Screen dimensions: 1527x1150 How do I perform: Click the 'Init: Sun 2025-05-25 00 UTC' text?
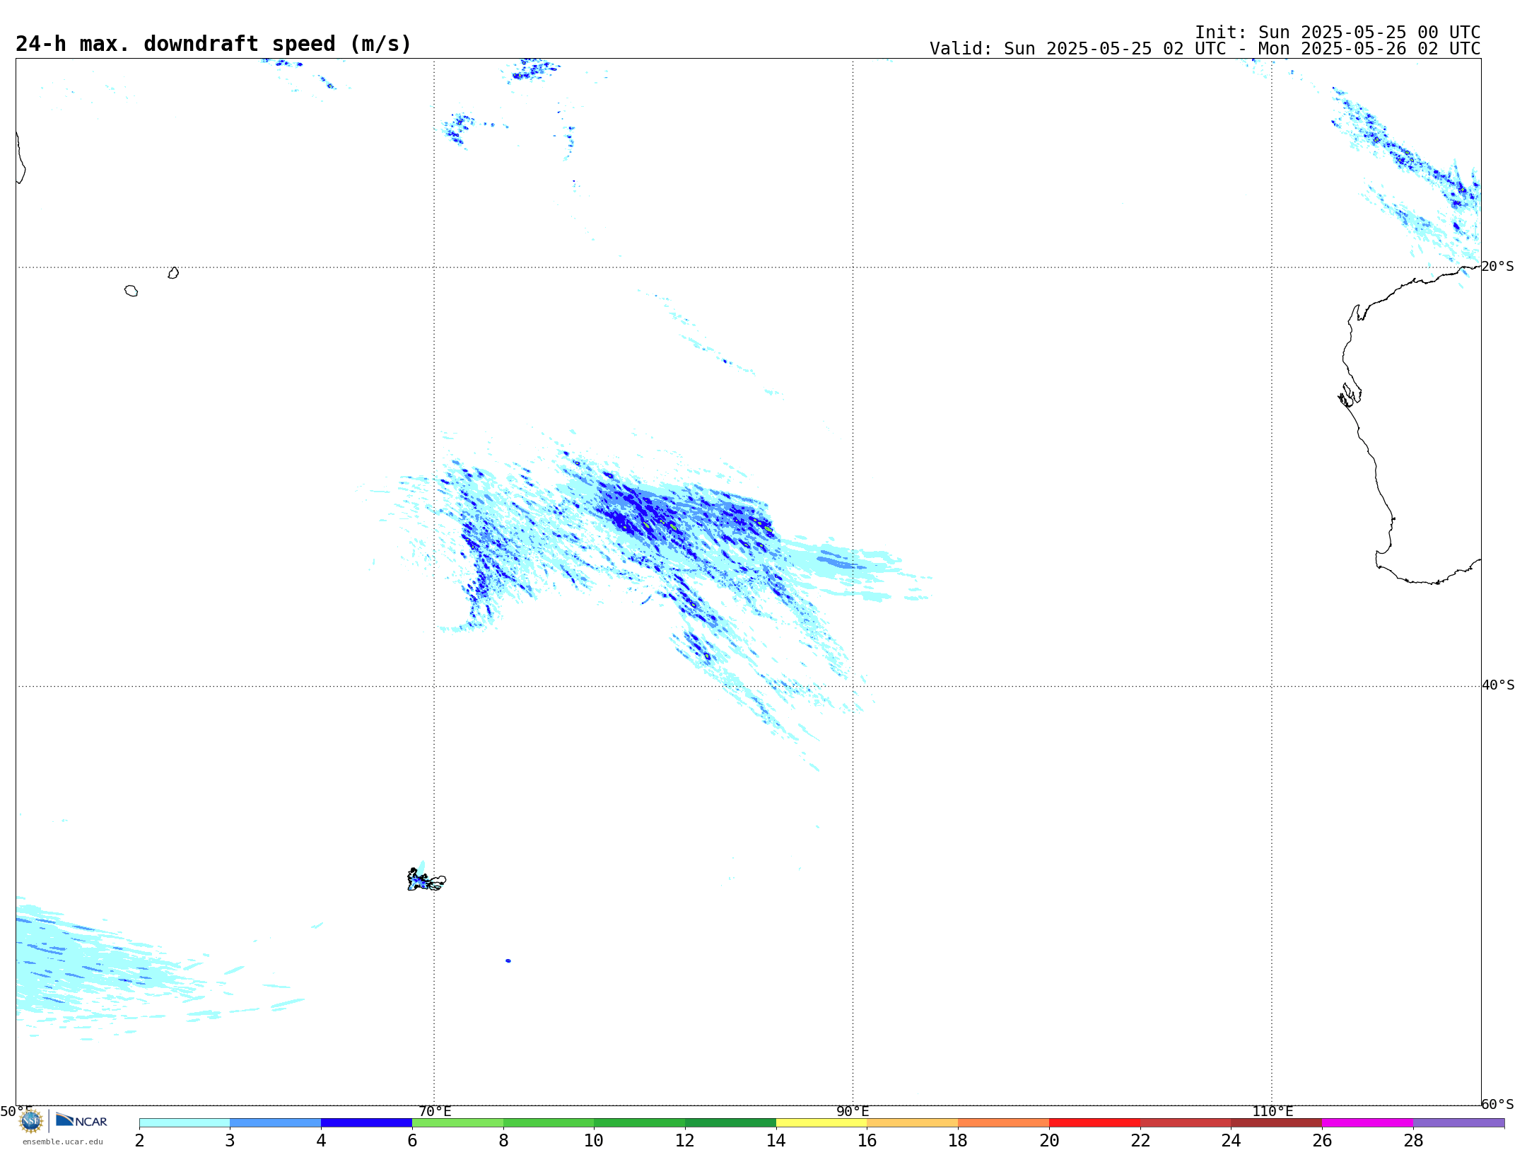point(1338,33)
